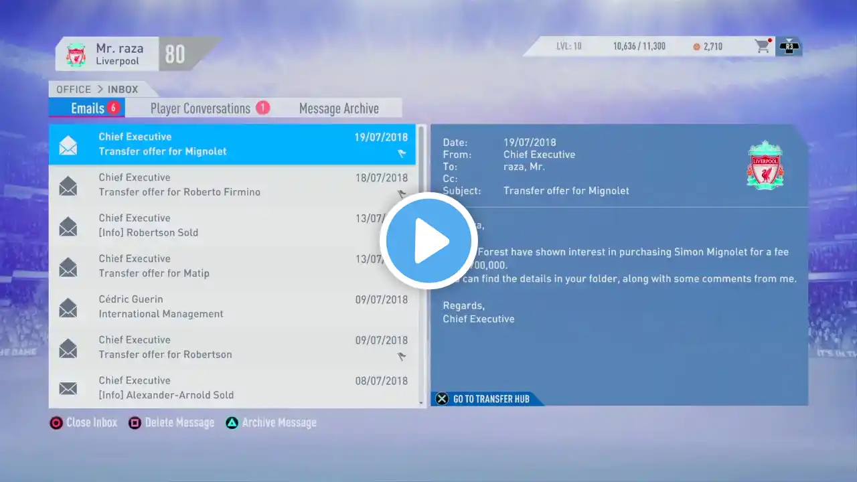Click the envelope icon for Roberto Firmino email

point(68,185)
